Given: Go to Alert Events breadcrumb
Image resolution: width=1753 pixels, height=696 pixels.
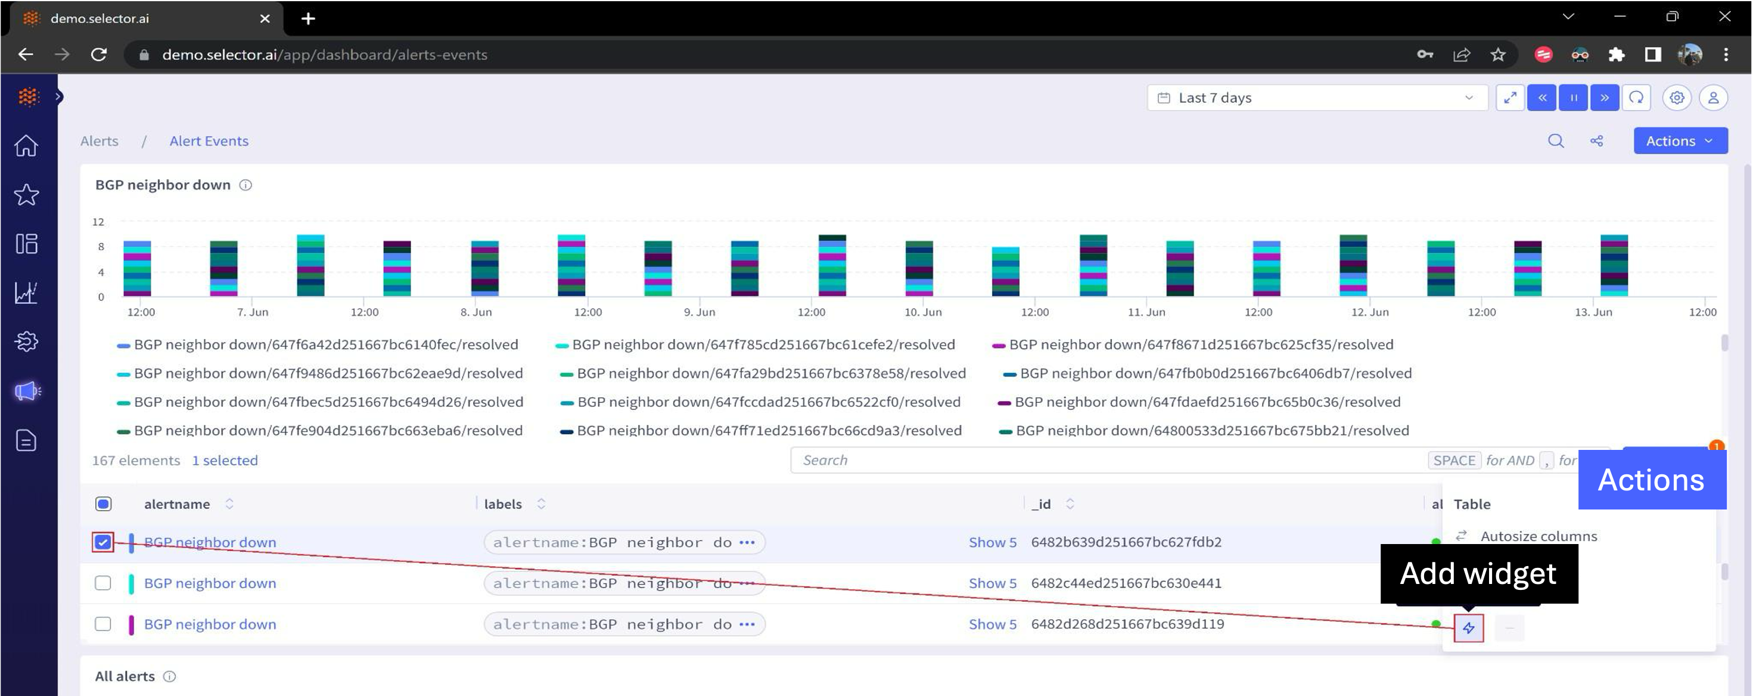Looking at the screenshot, I should (x=209, y=141).
